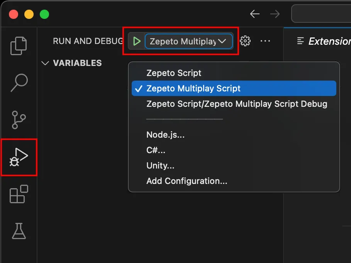The height and width of the screenshot is (263, 351).
Task: Select Add Configuration... in the list
Action: pos(234,181)
